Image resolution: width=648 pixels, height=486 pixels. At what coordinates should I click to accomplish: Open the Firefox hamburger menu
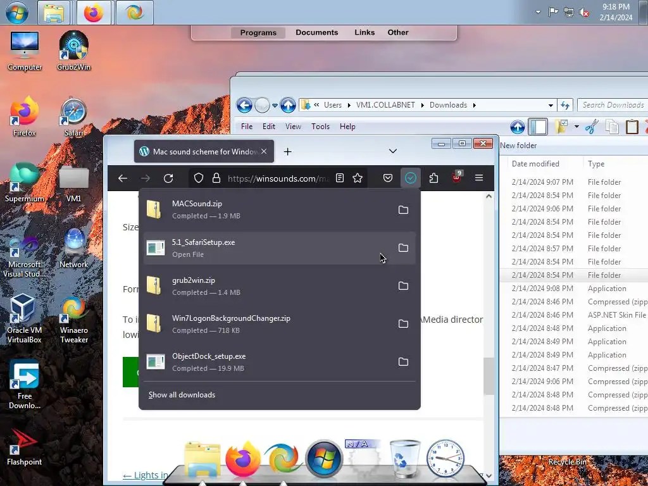[479, 178]
